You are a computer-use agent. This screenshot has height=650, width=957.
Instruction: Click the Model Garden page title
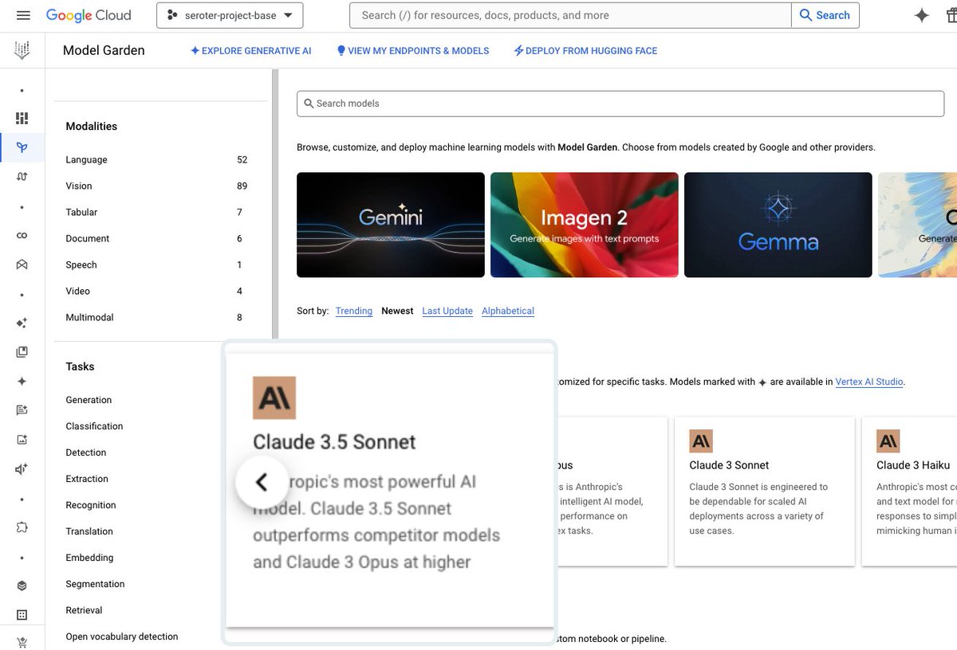tap(104, 51)
